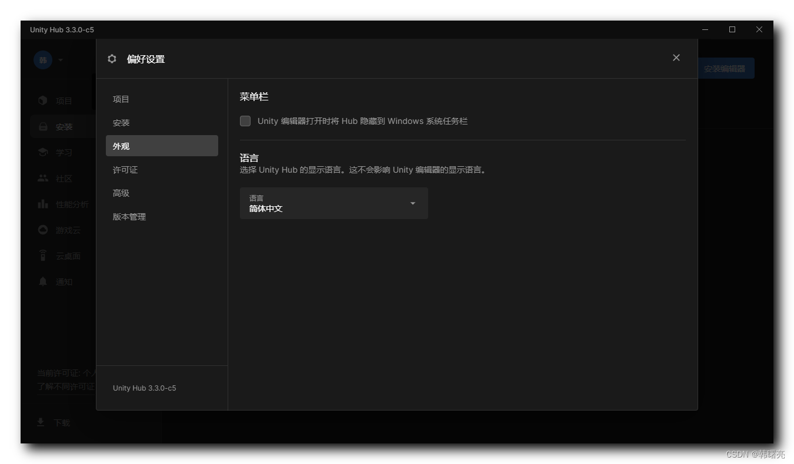Click the 通知 label in main sidebar
Image resolution: width=794 pixels, height=464 pixels.
coord(64,282)
